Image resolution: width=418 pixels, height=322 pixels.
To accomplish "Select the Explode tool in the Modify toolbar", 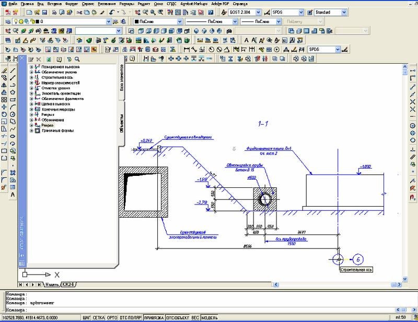I will [x=4, y=187].
